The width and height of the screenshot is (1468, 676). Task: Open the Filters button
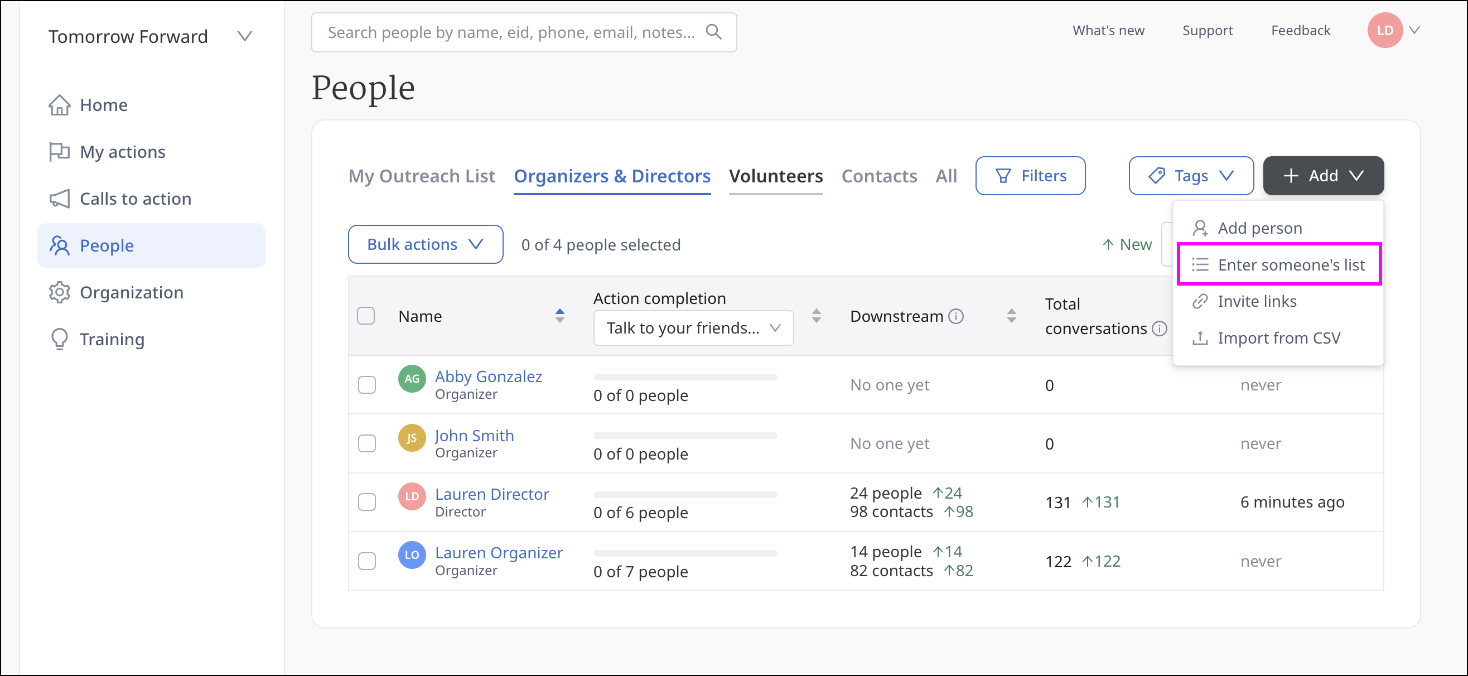click(x=1030, y=176)
